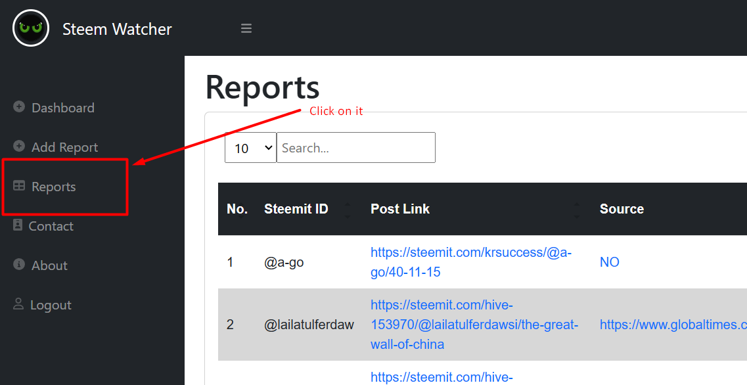Viewport: 747px width, 385px height.
Task: Click the NO source link
Action: click(x=609, y=262)
